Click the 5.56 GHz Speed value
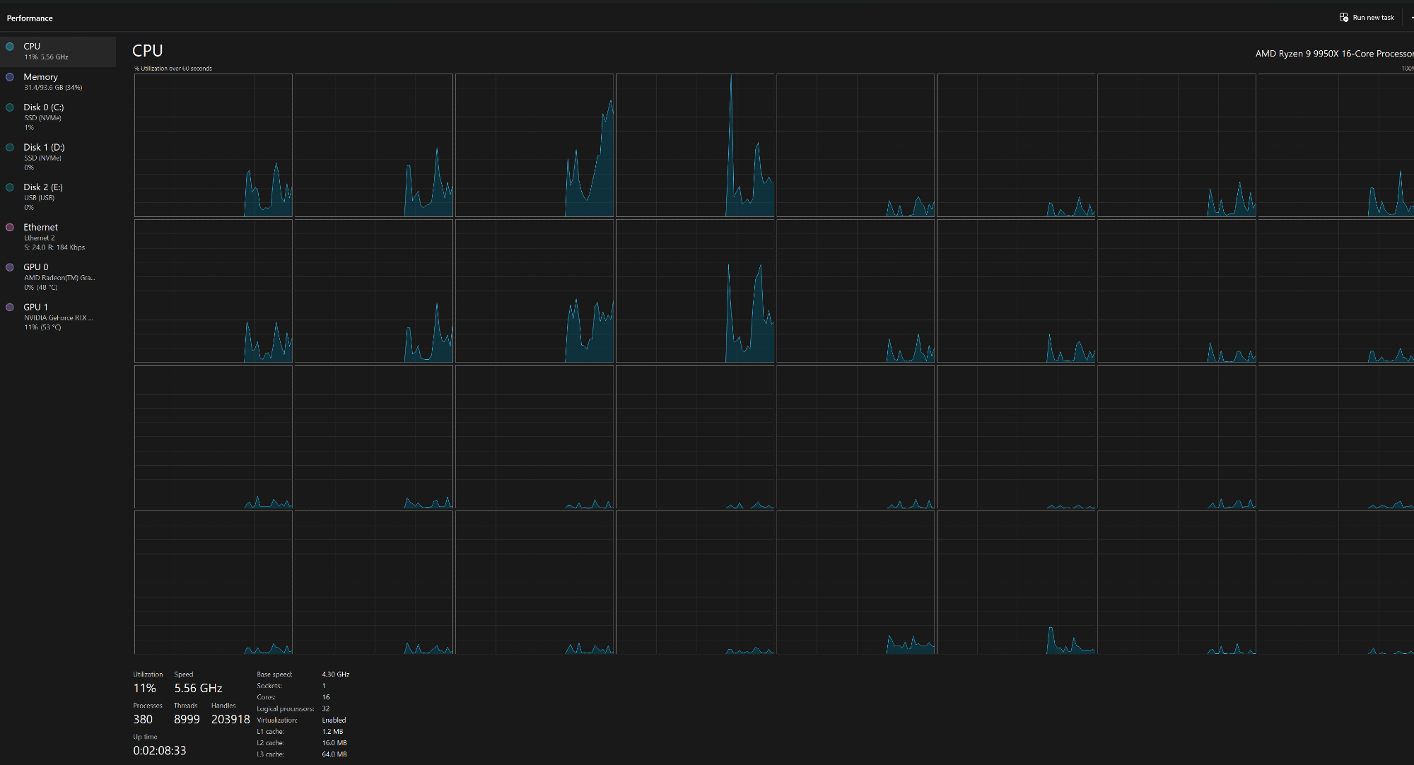This screenshot has width=1414, height=765. click(198, 688)
